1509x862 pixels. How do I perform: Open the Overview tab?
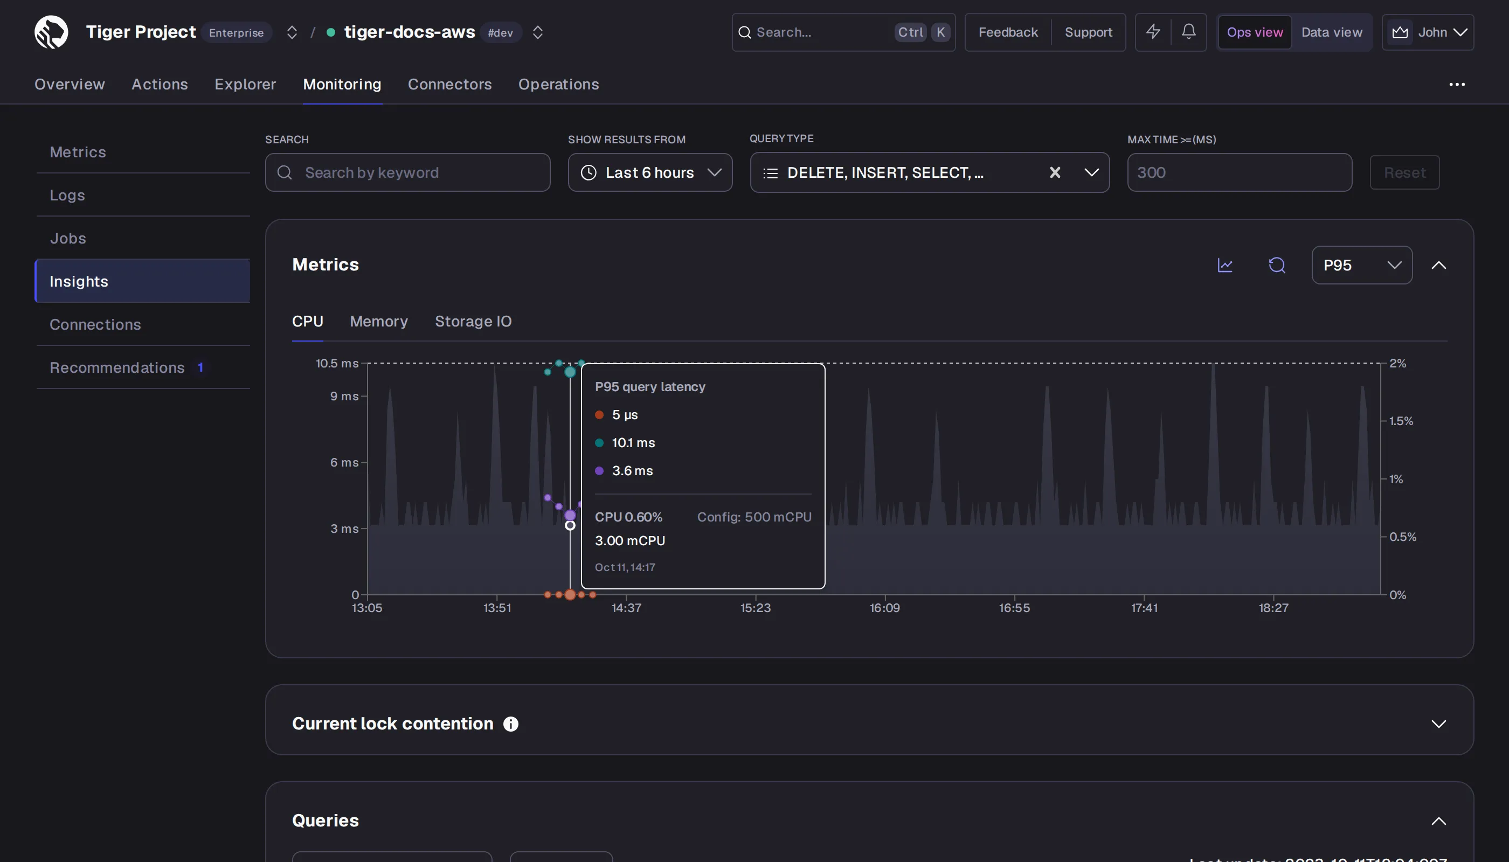pyautogui.click(x=70, y=84)
